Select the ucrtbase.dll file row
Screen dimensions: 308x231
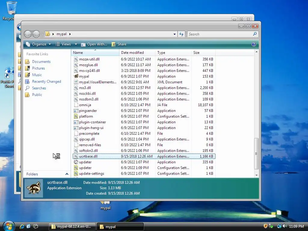144,156
